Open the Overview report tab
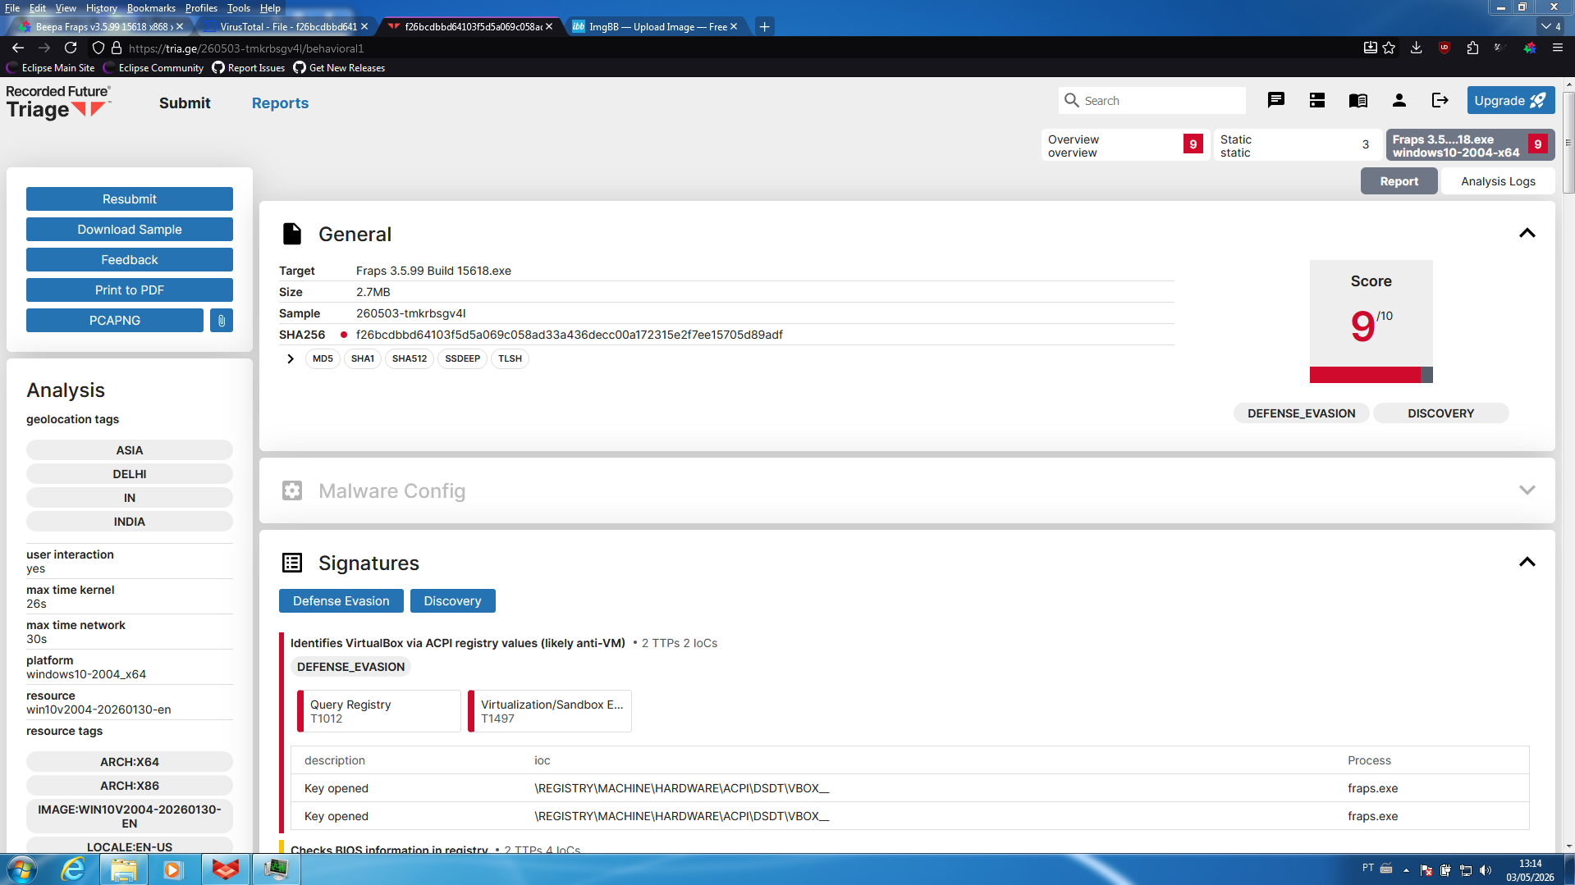Image resolution: width=1575 pixels, height=885 pixels. [x=1125, y=145]
